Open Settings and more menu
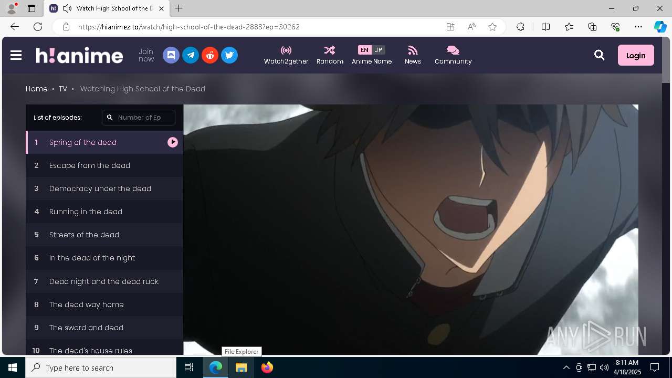Screen dimensions: 672x378 (x=638, y=27)
